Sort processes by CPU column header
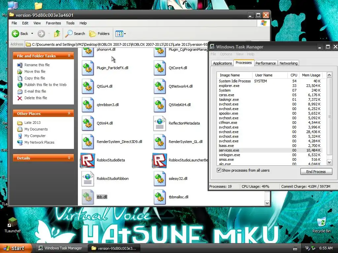338x253 pixels. [293, 75]
